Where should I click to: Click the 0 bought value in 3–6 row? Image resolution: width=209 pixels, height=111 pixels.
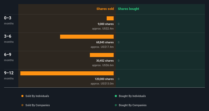pos(119,42)
